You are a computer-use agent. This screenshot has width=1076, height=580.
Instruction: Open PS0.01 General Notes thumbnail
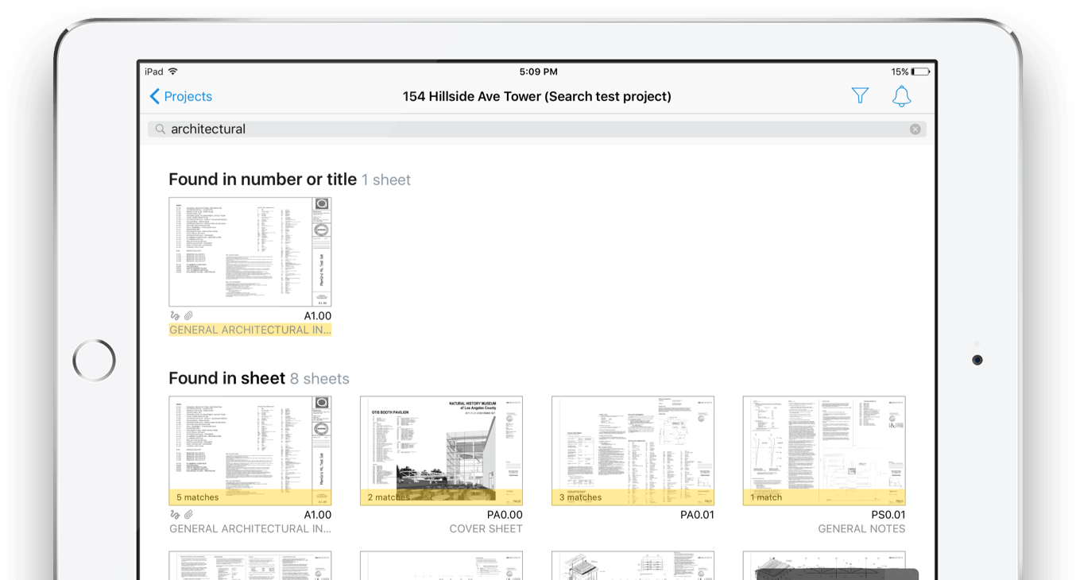[x=824, y=450]
